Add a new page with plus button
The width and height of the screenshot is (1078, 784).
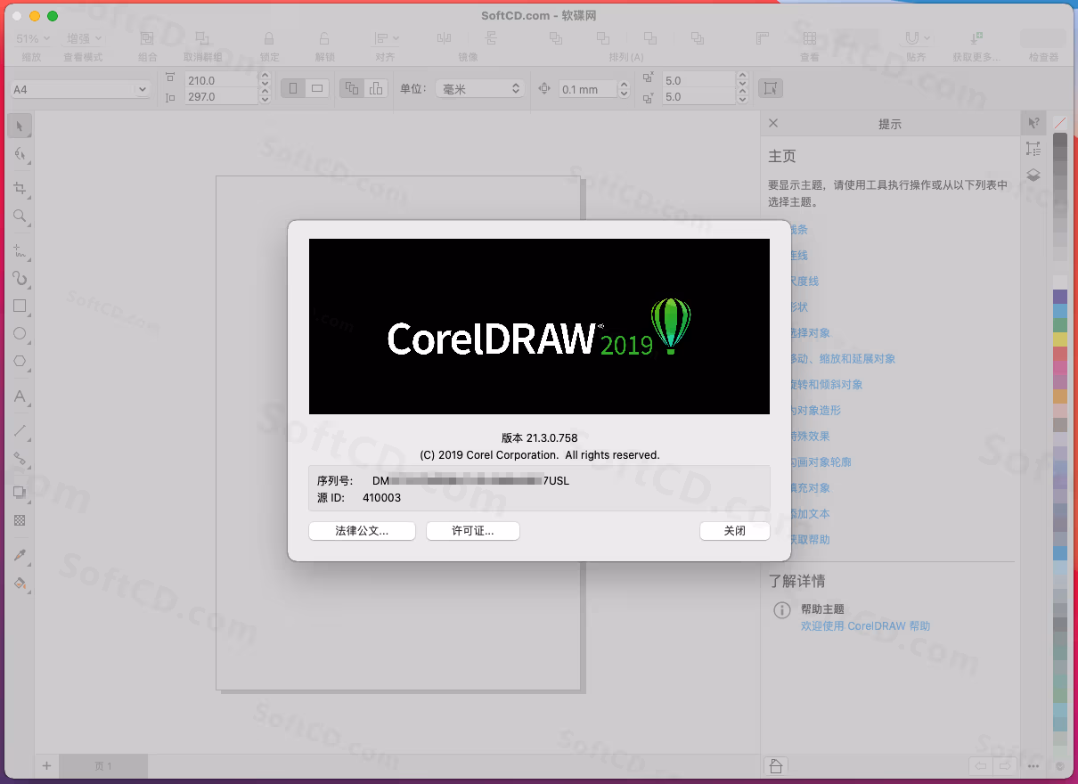[x=47, y=765]
